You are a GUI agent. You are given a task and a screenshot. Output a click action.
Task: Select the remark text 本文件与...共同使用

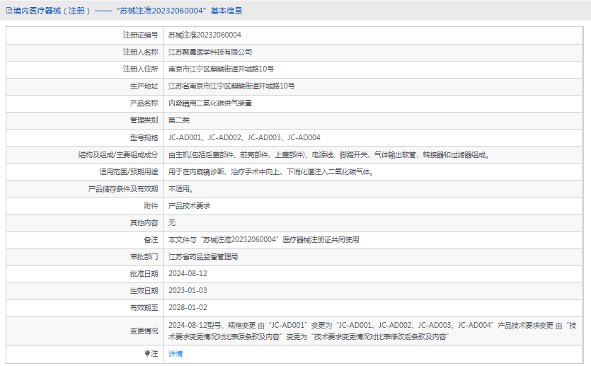[263, 240]
